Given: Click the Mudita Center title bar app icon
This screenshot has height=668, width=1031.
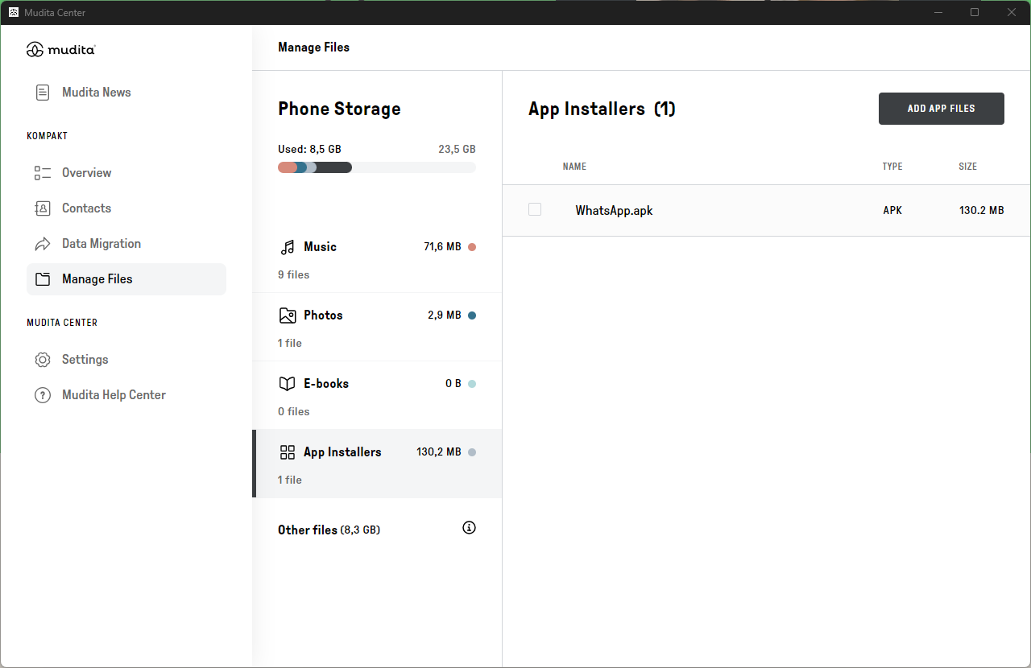Looking at the screenshot, I should (14, 12).
